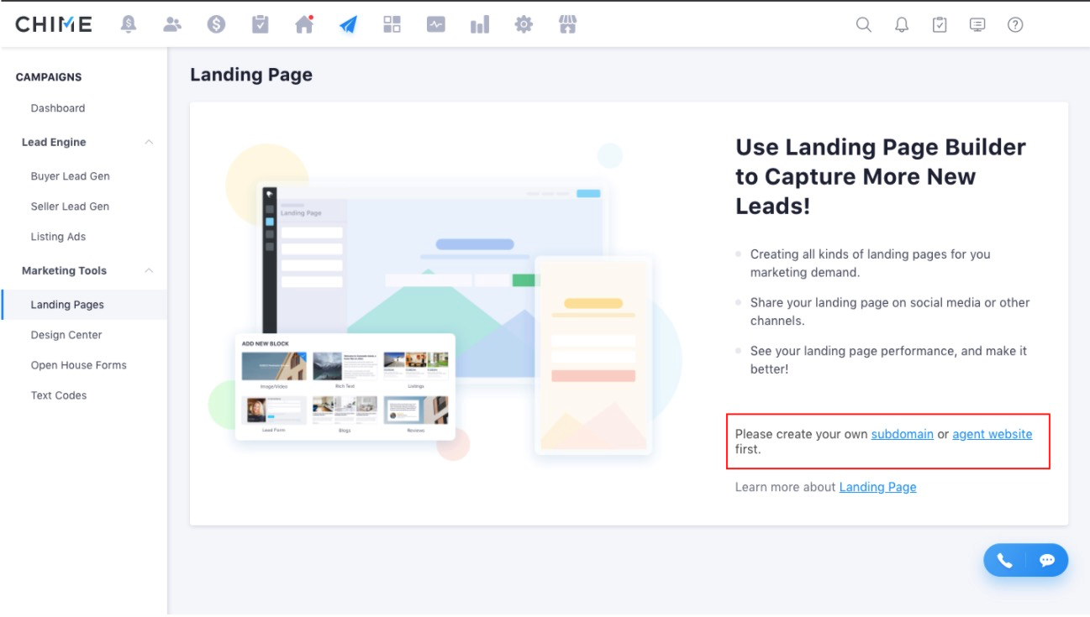Open the people contacts icon in navbar
The height and width of the screenshot is (617, 1090).
point(172,24)
